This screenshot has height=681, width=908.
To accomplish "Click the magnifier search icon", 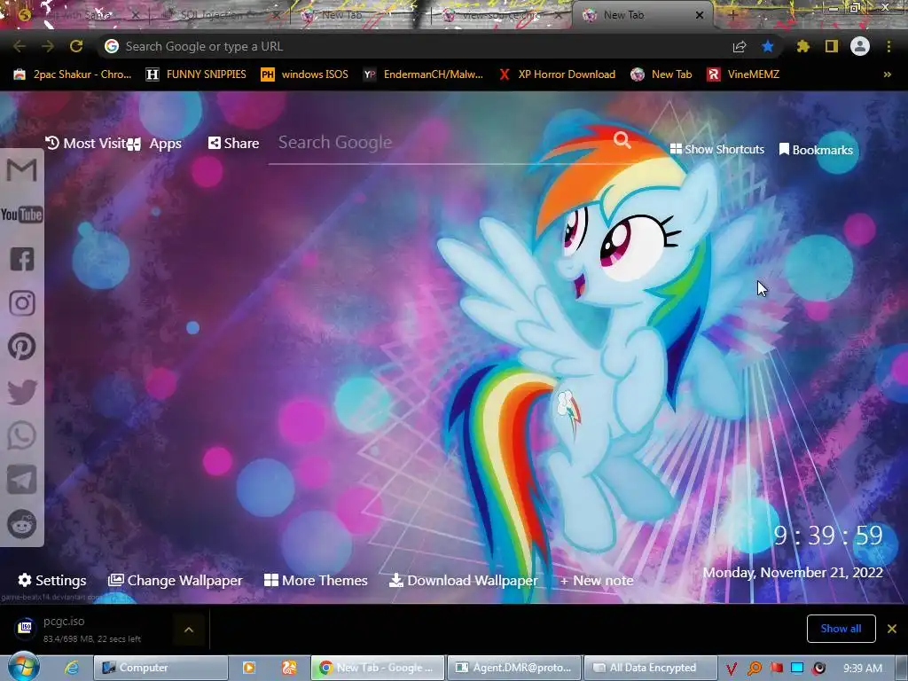I will [622, 140].
